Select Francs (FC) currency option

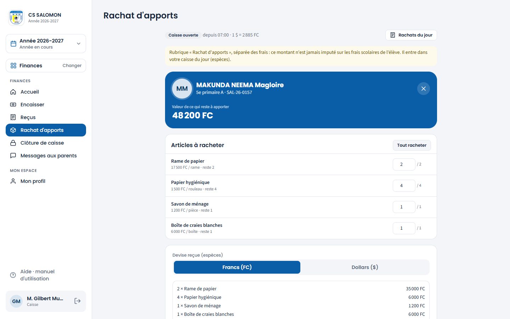237,267
